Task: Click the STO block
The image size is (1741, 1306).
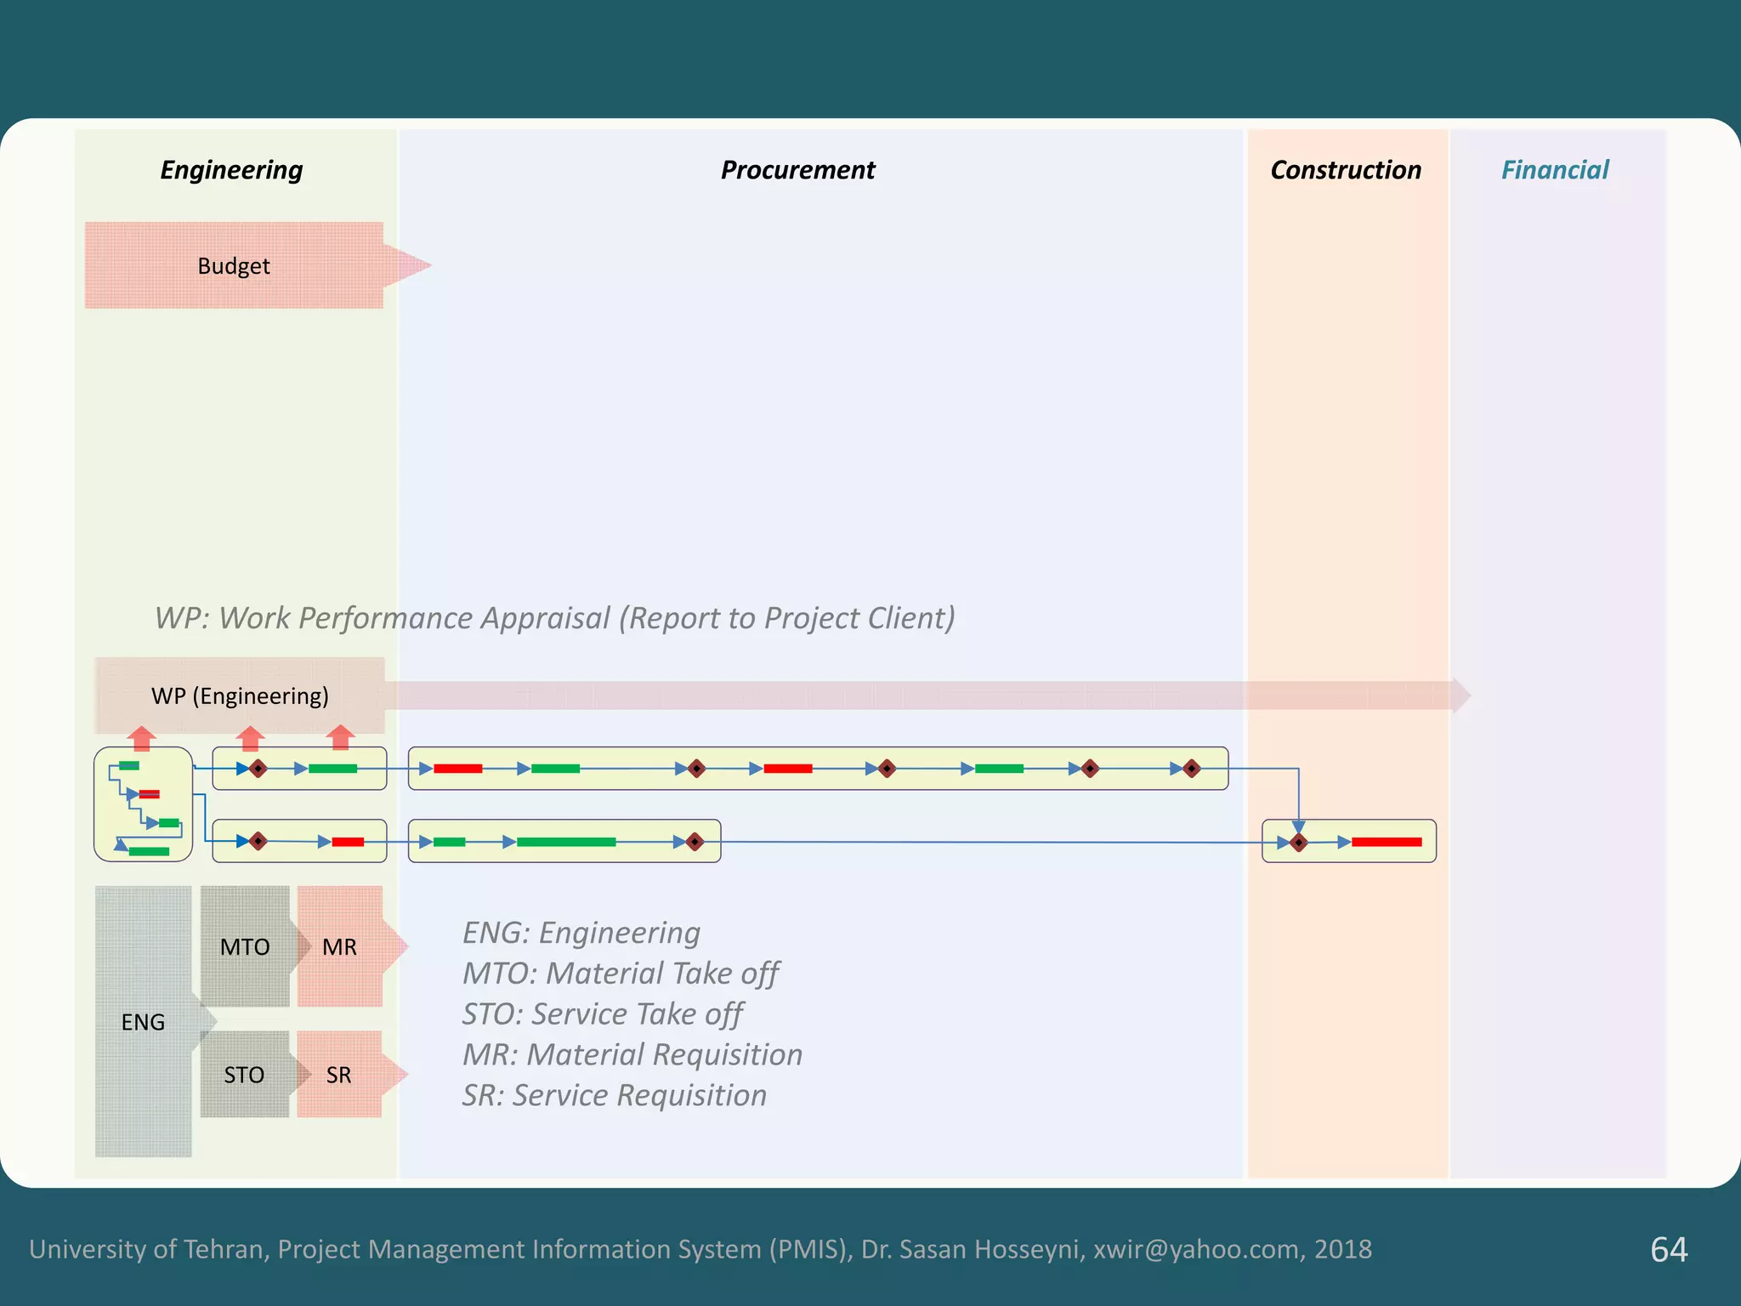Action: 245,1075
